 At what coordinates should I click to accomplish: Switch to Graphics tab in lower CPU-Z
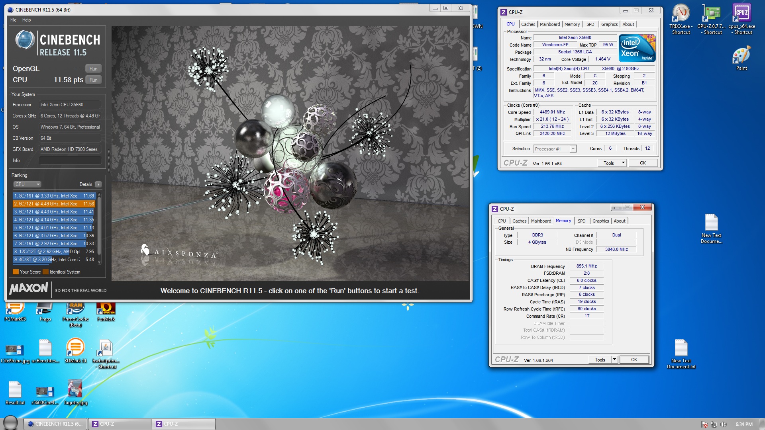click(x=600, y=221)
